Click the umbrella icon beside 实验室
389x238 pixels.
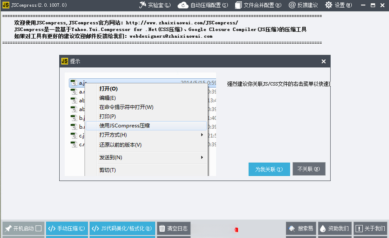click(142, 5)
